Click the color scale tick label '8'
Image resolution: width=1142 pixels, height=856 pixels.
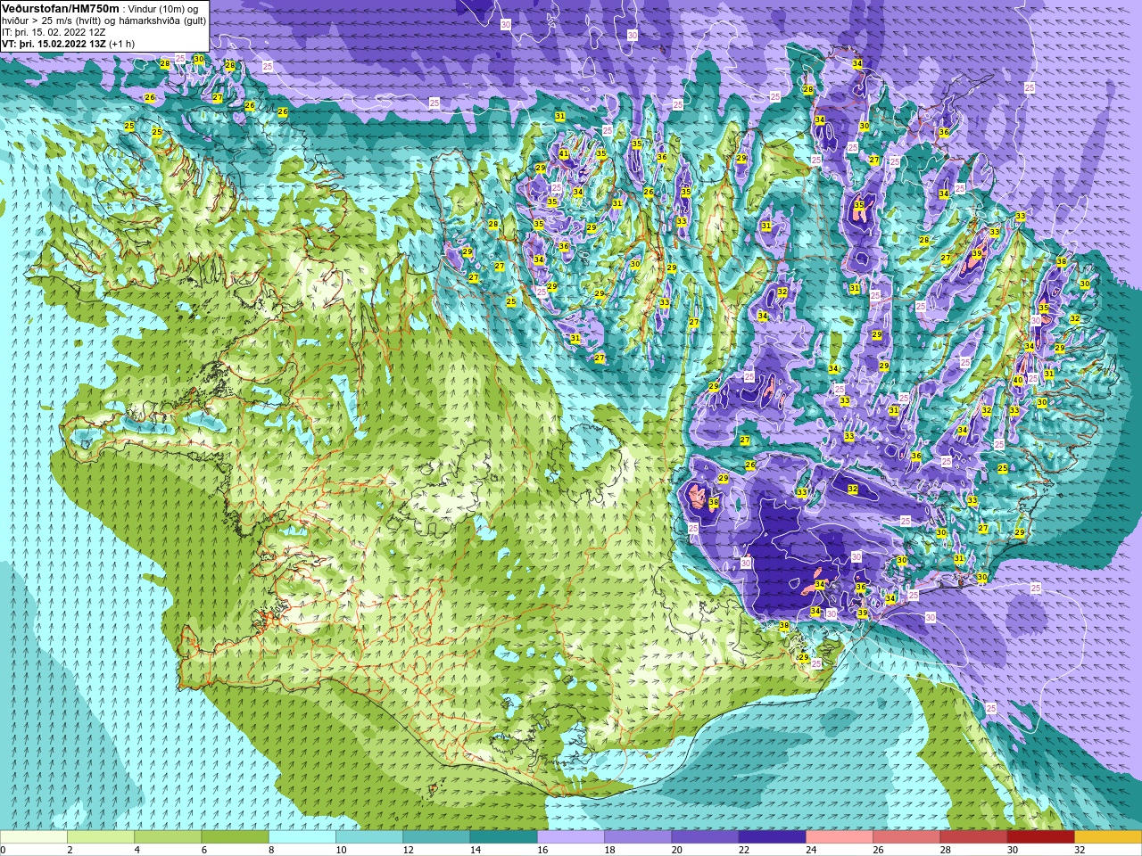pos(269,850)
